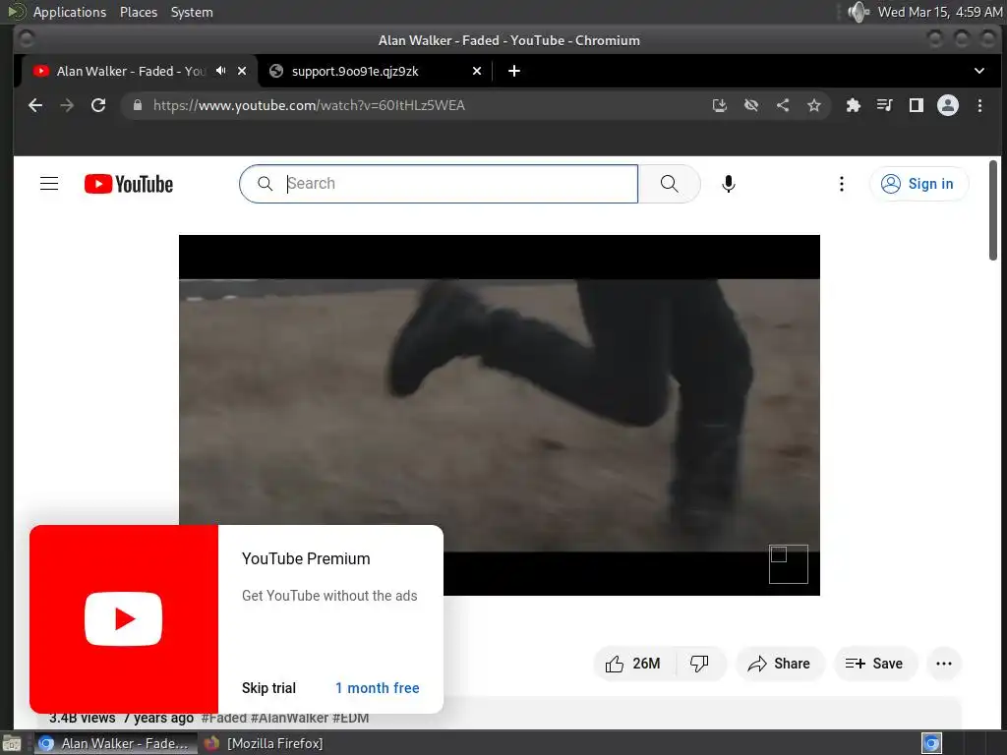Bookmark this page with the star icon
Screen dimensions: 1007x755
(x=813, y=105)
